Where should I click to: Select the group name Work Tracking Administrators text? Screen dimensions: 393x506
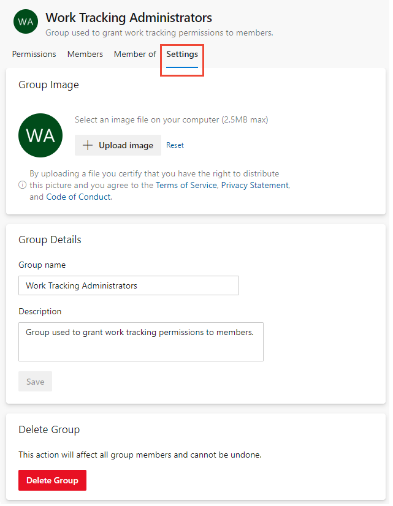coord(83,285)
